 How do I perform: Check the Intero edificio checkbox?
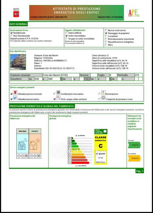(x=66, y=33)
